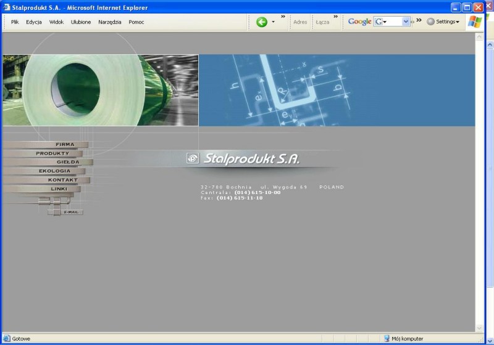
Task: Maximize the Internet Explorer window
Action: pyautogui.click(x=467, y=7)
